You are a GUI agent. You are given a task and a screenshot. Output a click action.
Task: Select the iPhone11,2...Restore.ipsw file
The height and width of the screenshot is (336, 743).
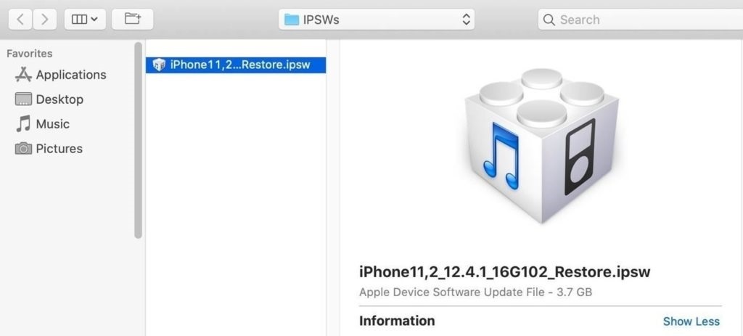236,65
